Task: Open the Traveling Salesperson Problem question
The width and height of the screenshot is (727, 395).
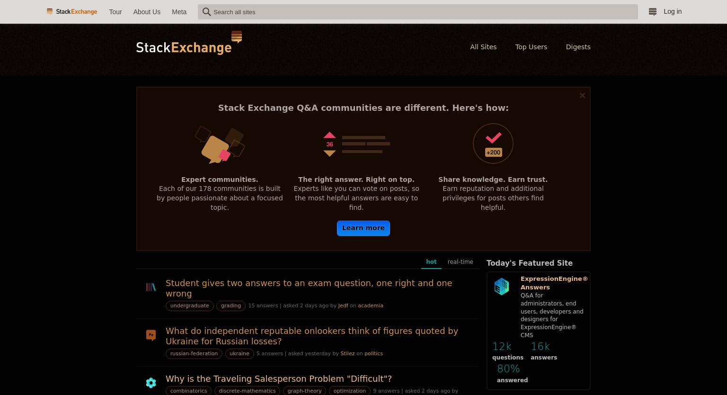Action: tap(279, 378)
